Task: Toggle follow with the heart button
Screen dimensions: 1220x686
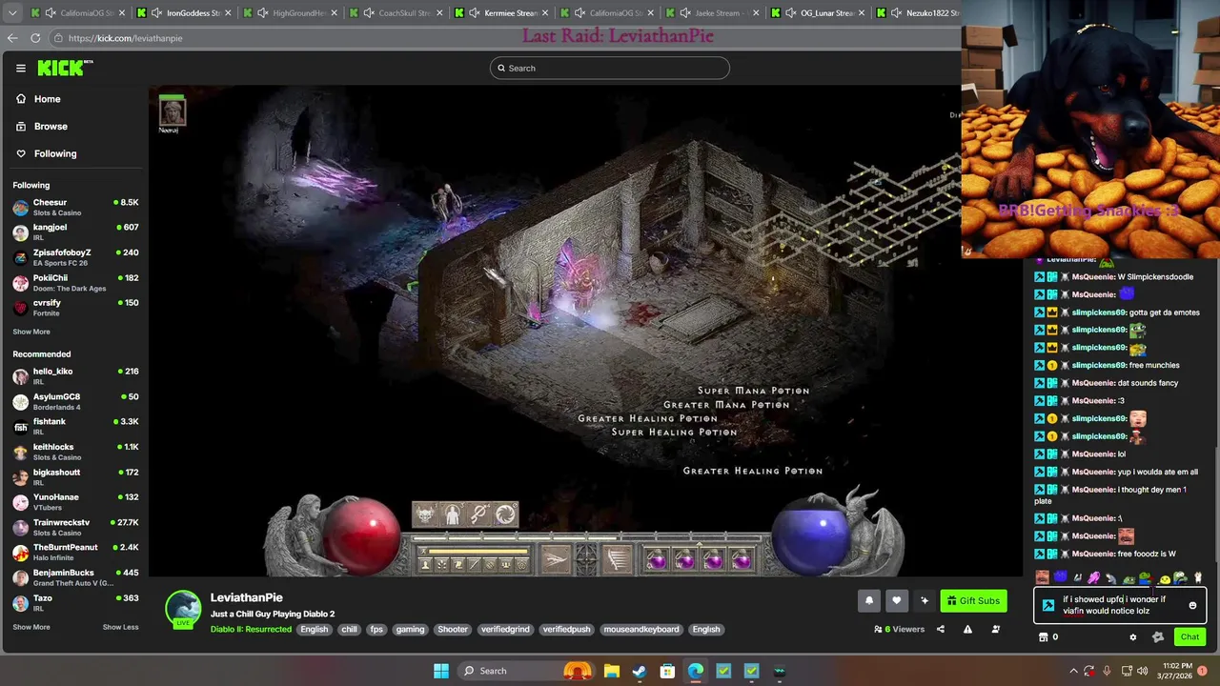Action: click(x=896, y=600)
